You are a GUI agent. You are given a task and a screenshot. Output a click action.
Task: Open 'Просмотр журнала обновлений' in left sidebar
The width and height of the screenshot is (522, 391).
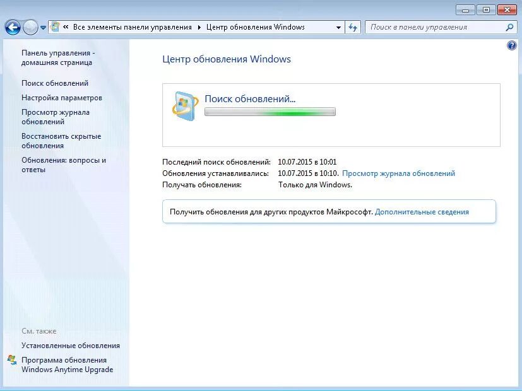click(56, 117)
